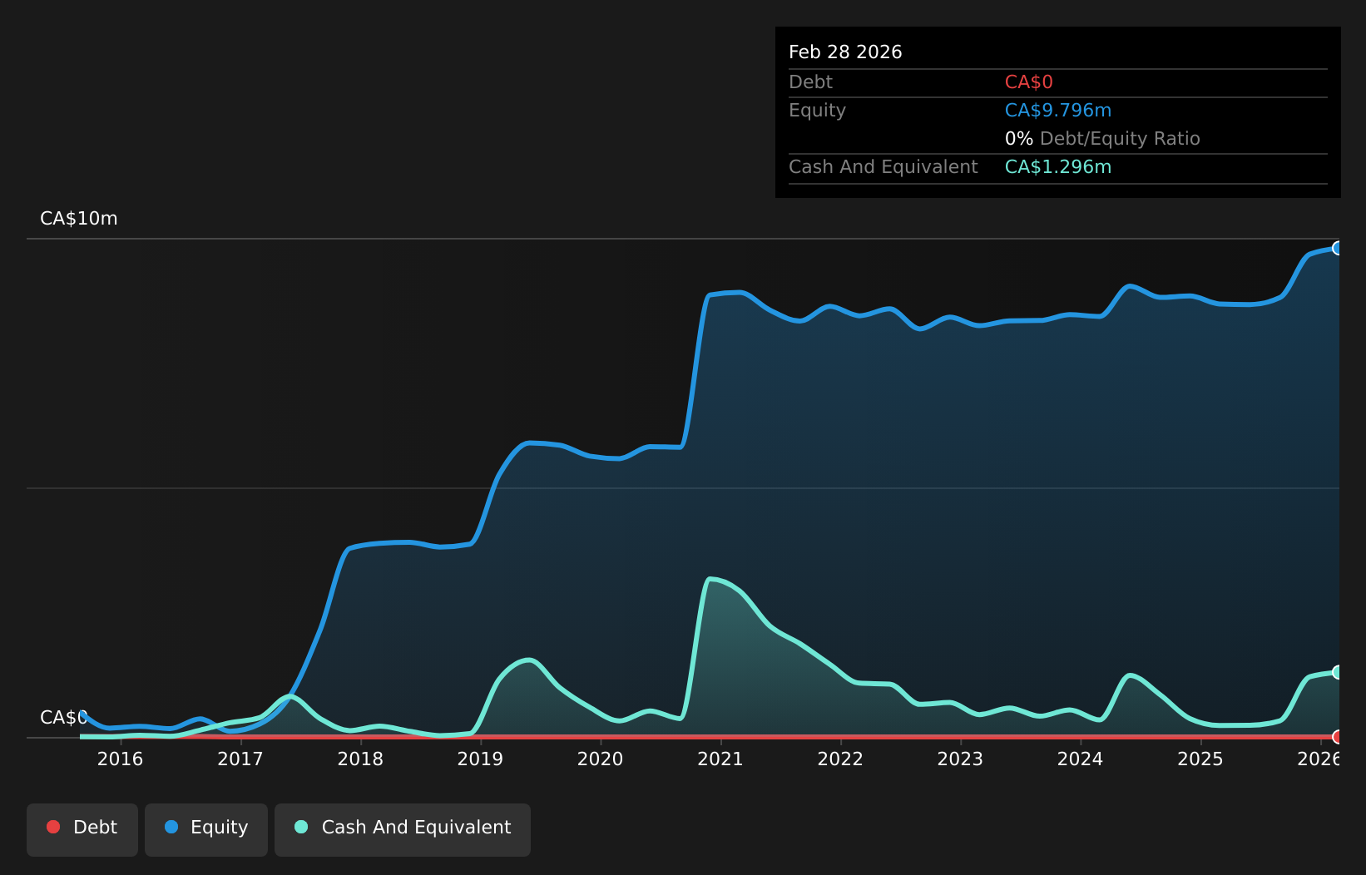This screenshot has height=875, width=1366.
Task: Select the red Debt endpoint marker
Action: [1338, 737]
